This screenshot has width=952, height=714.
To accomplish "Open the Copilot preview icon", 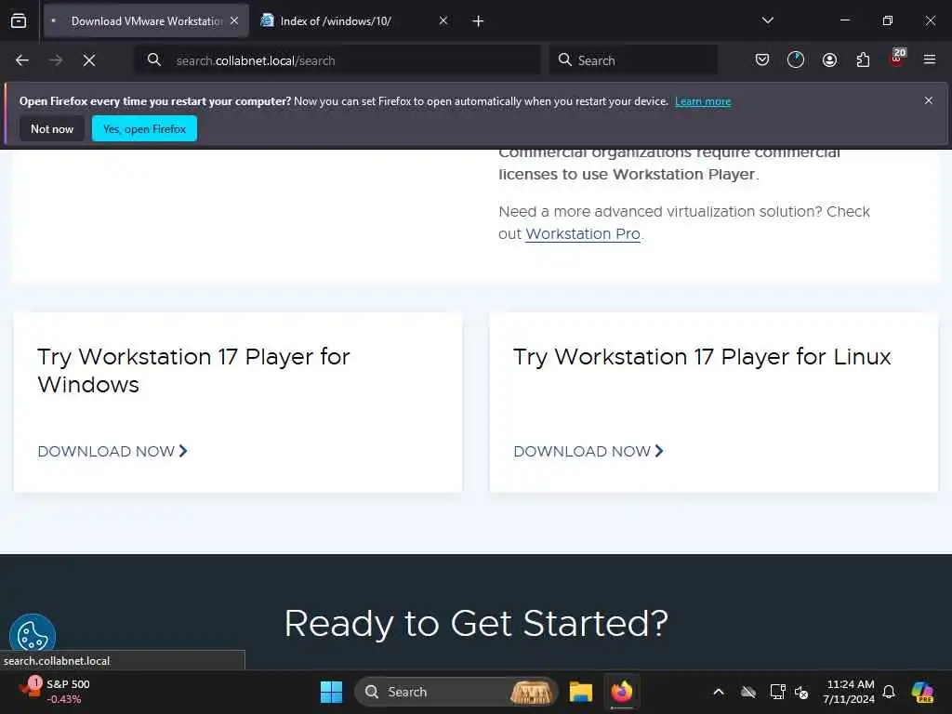I will coord(923,692).
